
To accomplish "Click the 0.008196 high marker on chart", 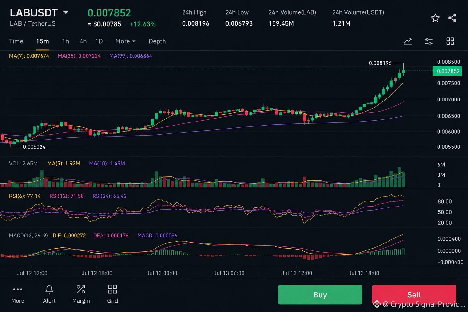I will click(x=380, y=63).
